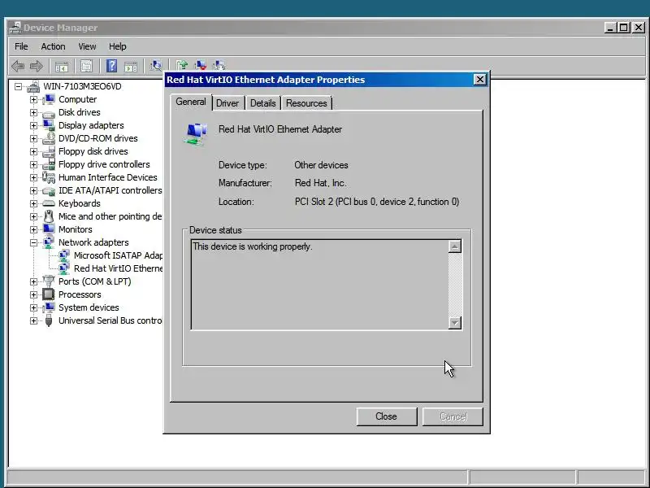This screenshot has height=488, width=650.
Task: Expand the Floppy drive controllers node
Action: 33,164
